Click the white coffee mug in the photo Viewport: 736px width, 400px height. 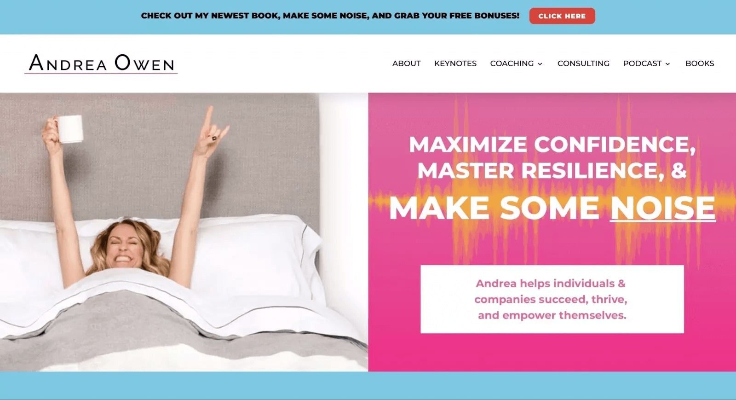pos(70,128)
